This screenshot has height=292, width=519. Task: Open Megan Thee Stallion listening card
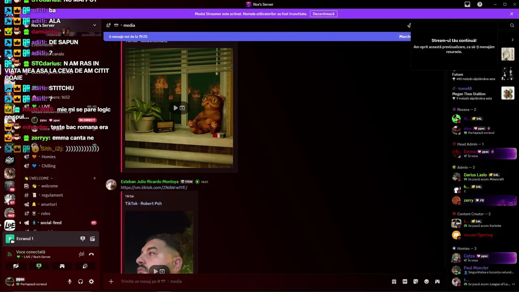pos(483,93)
